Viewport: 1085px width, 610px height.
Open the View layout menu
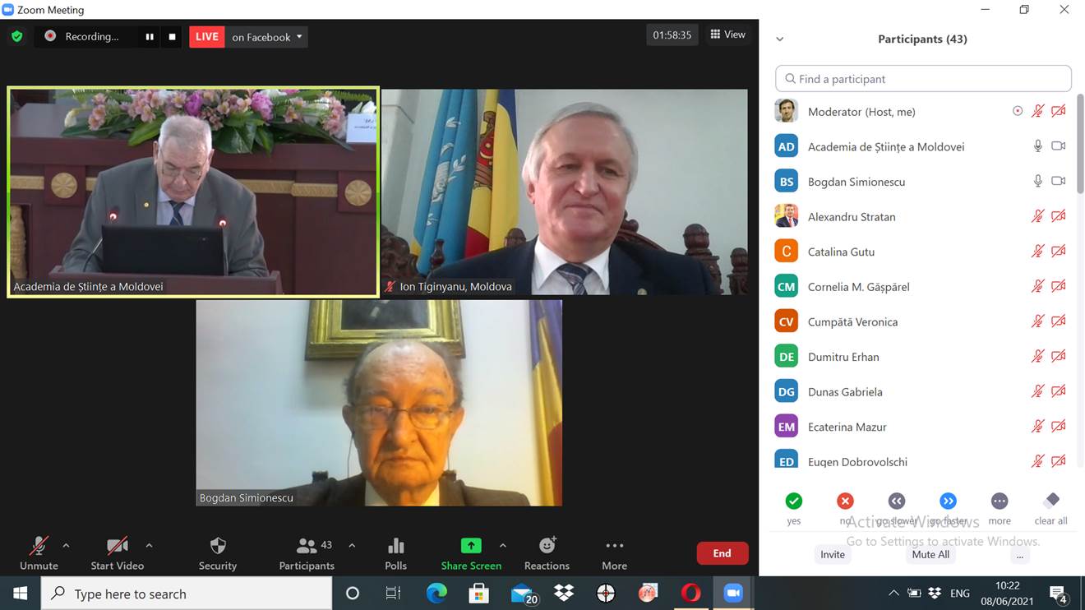[x=727, y=35]
